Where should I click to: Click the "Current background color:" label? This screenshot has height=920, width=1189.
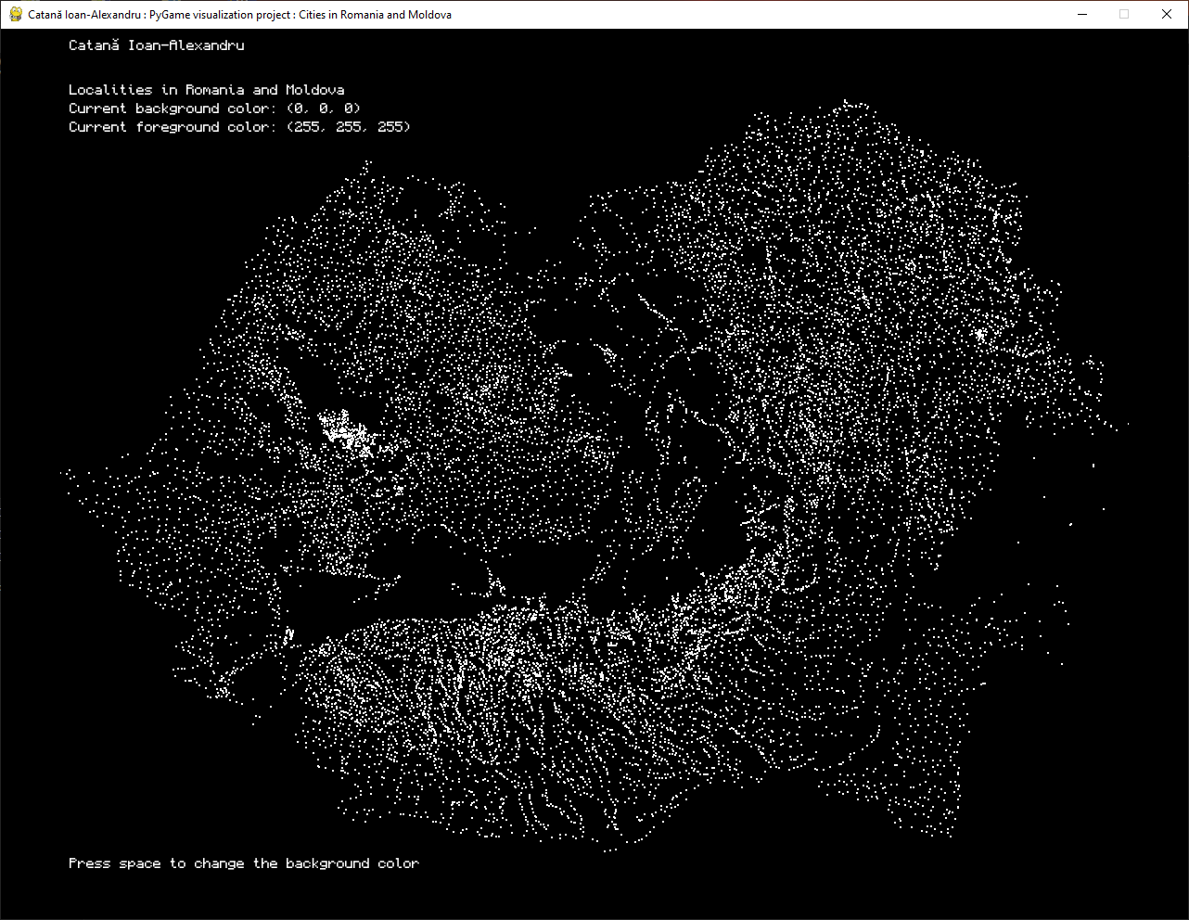point(172,109)
